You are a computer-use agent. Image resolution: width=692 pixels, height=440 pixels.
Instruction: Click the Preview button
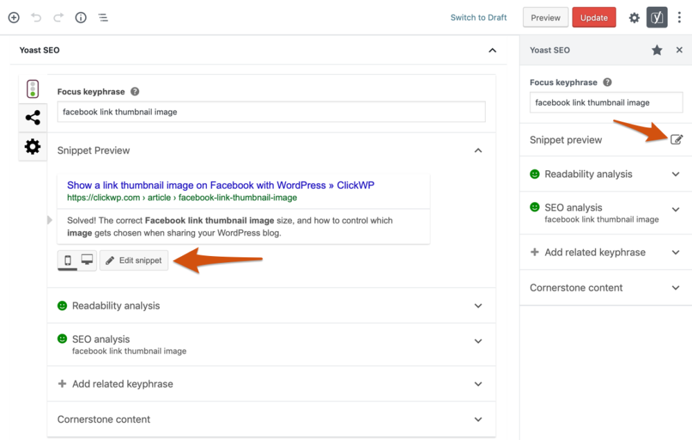[x=545, y=18]
